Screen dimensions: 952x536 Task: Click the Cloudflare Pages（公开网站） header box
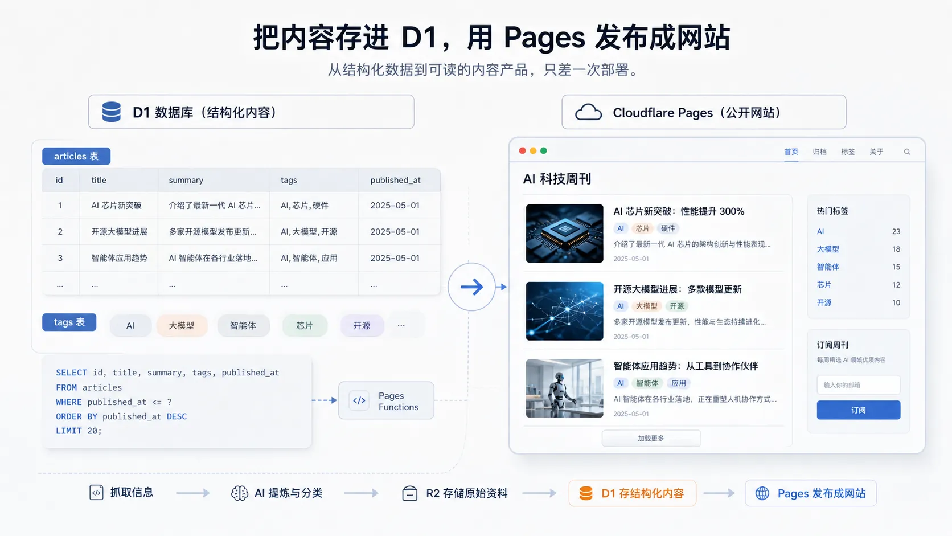click(704, 112)
